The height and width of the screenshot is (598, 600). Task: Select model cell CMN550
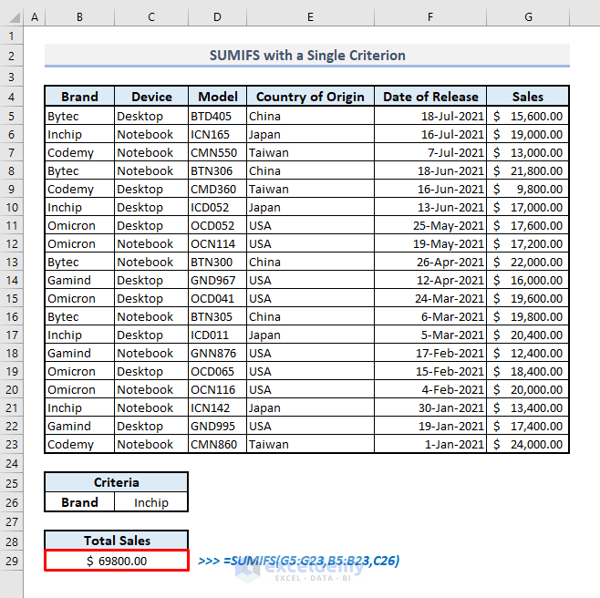(217, 152)
